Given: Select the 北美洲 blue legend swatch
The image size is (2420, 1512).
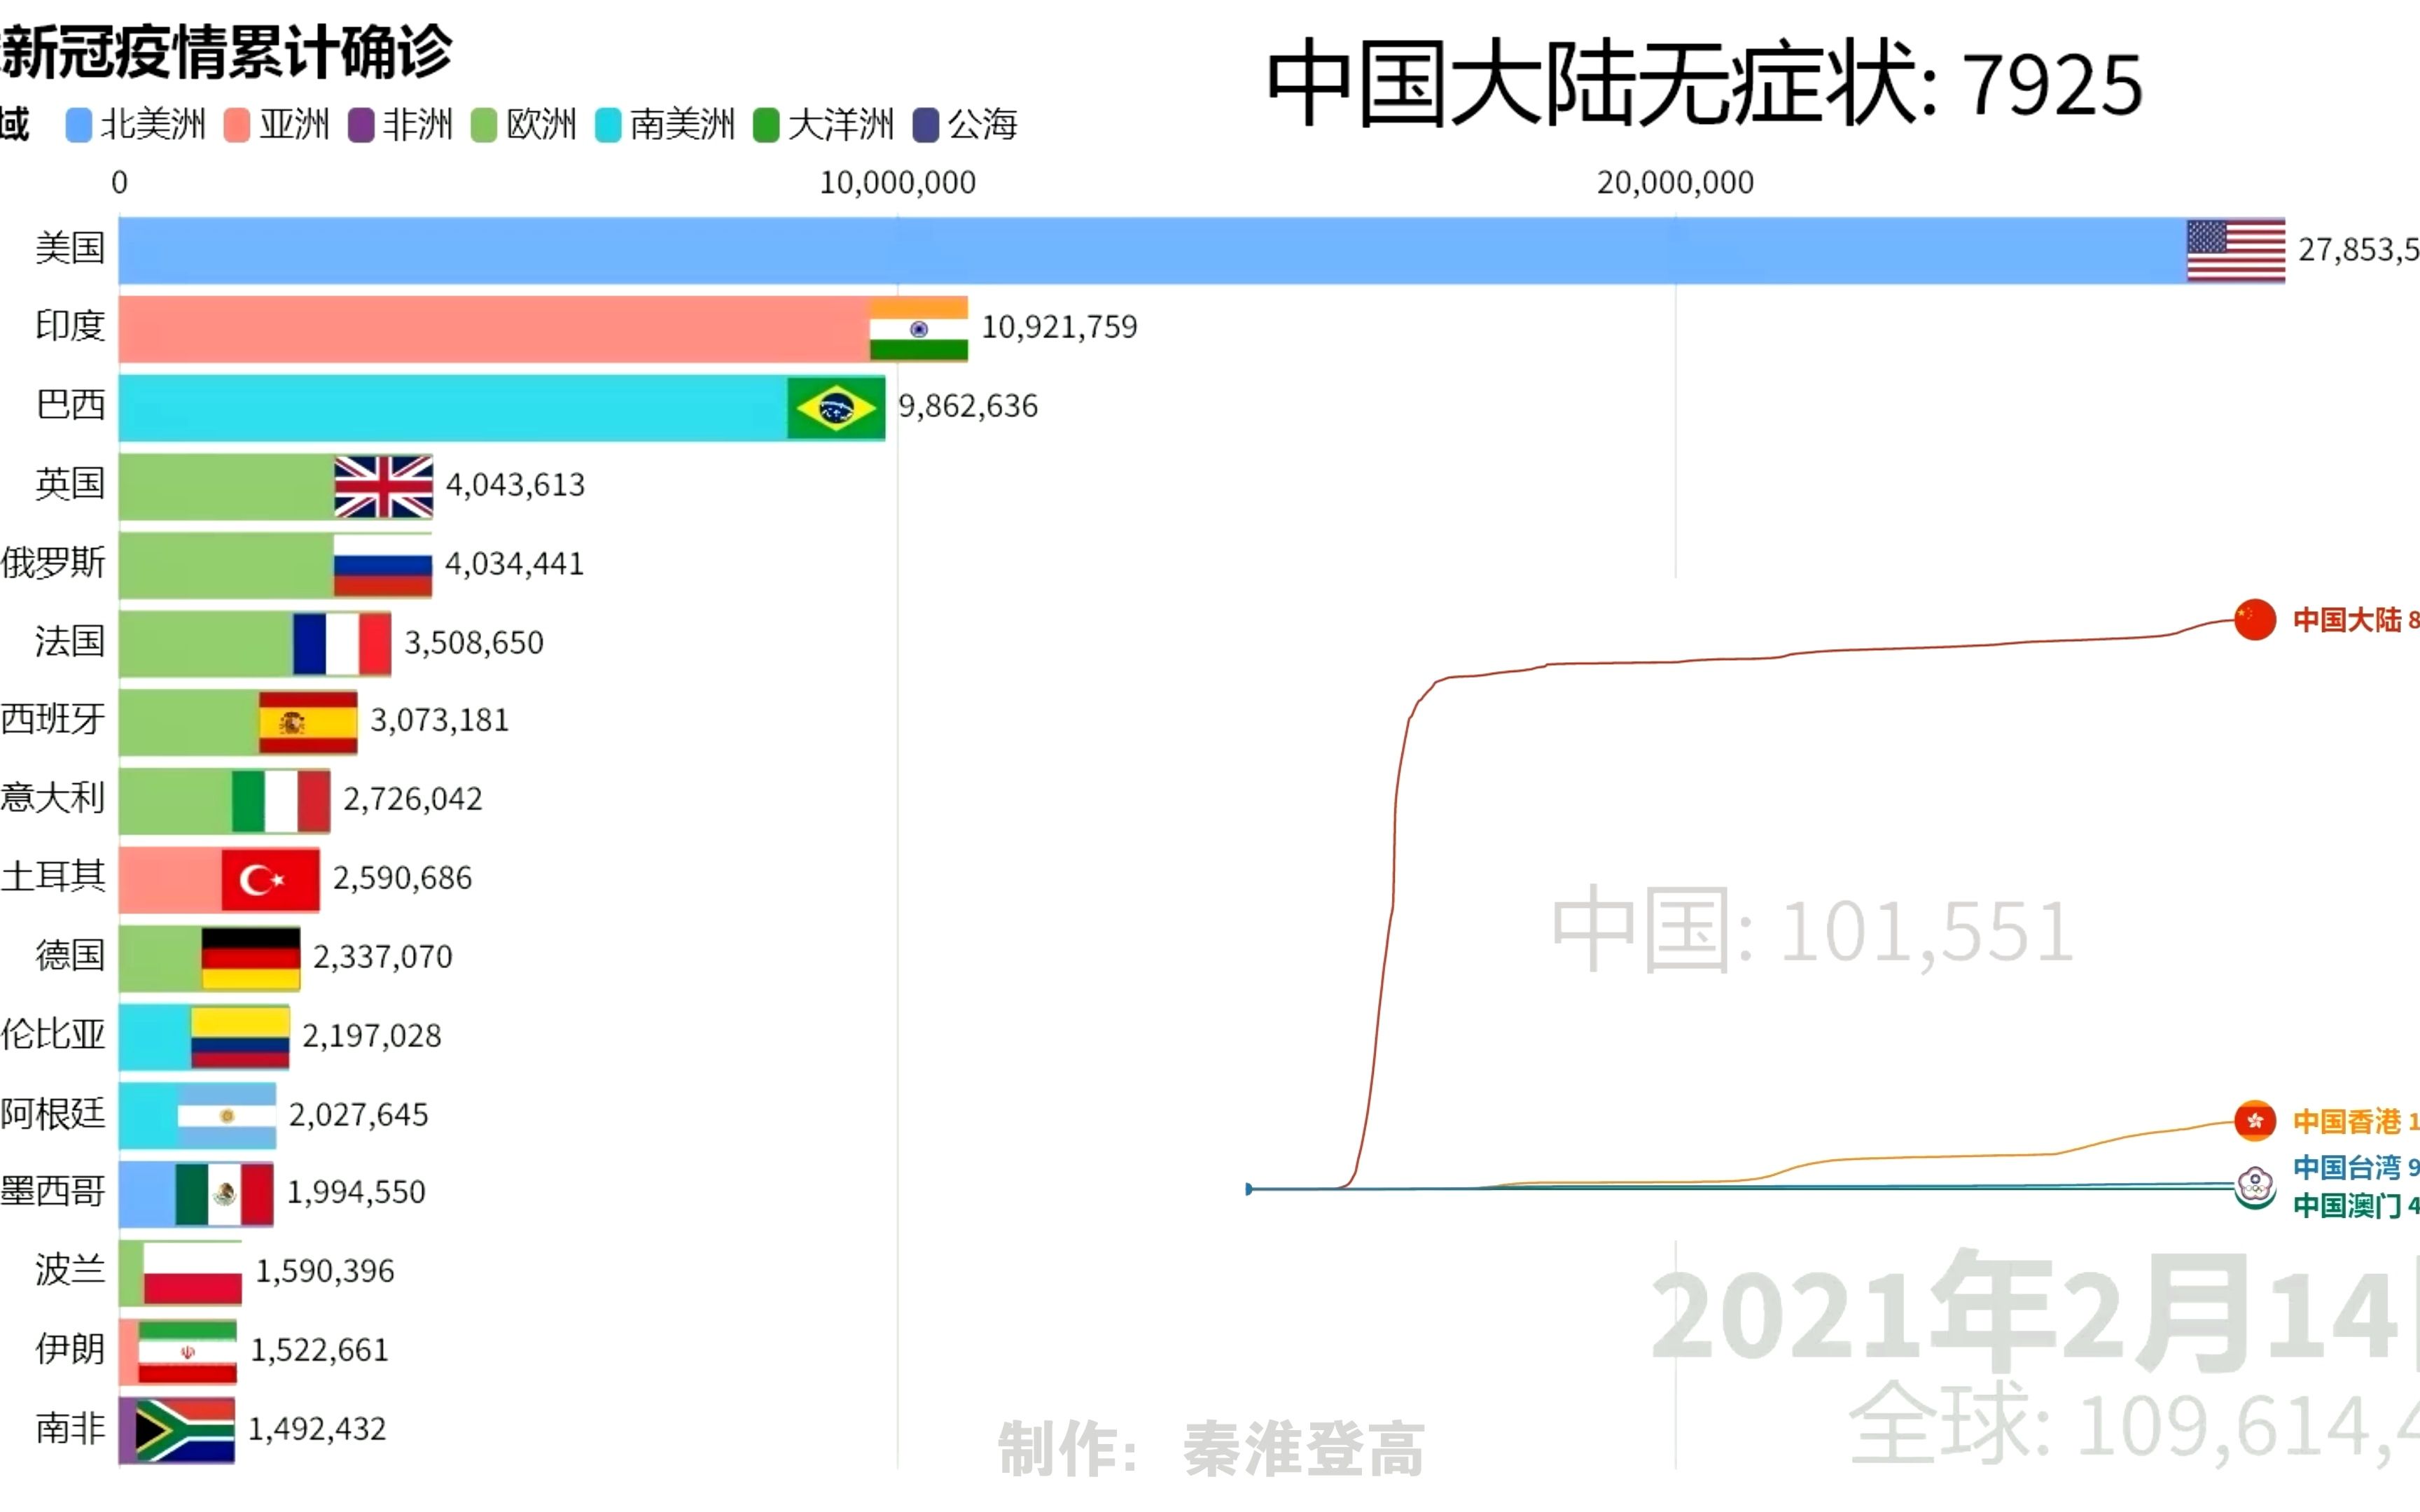Looking at the screenshot, I should [79, 126].
